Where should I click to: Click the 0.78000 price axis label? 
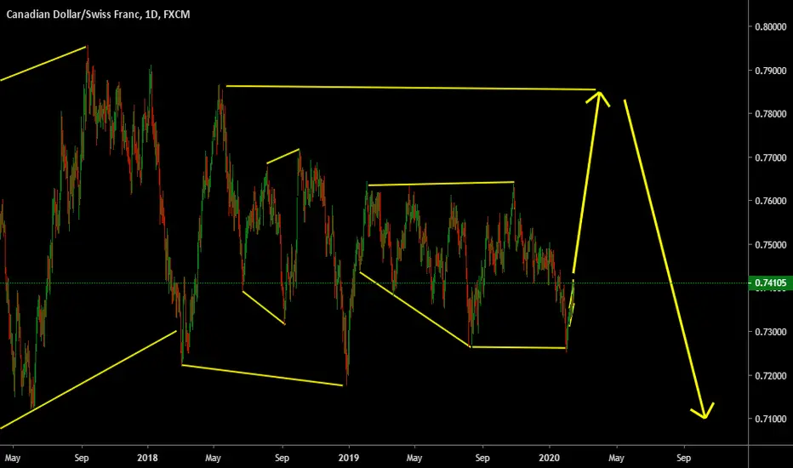pyautogui.click(x=771, y=114)
